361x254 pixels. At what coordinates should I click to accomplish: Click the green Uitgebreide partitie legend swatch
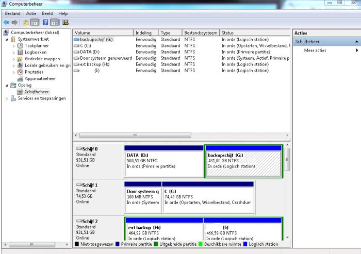155,244
